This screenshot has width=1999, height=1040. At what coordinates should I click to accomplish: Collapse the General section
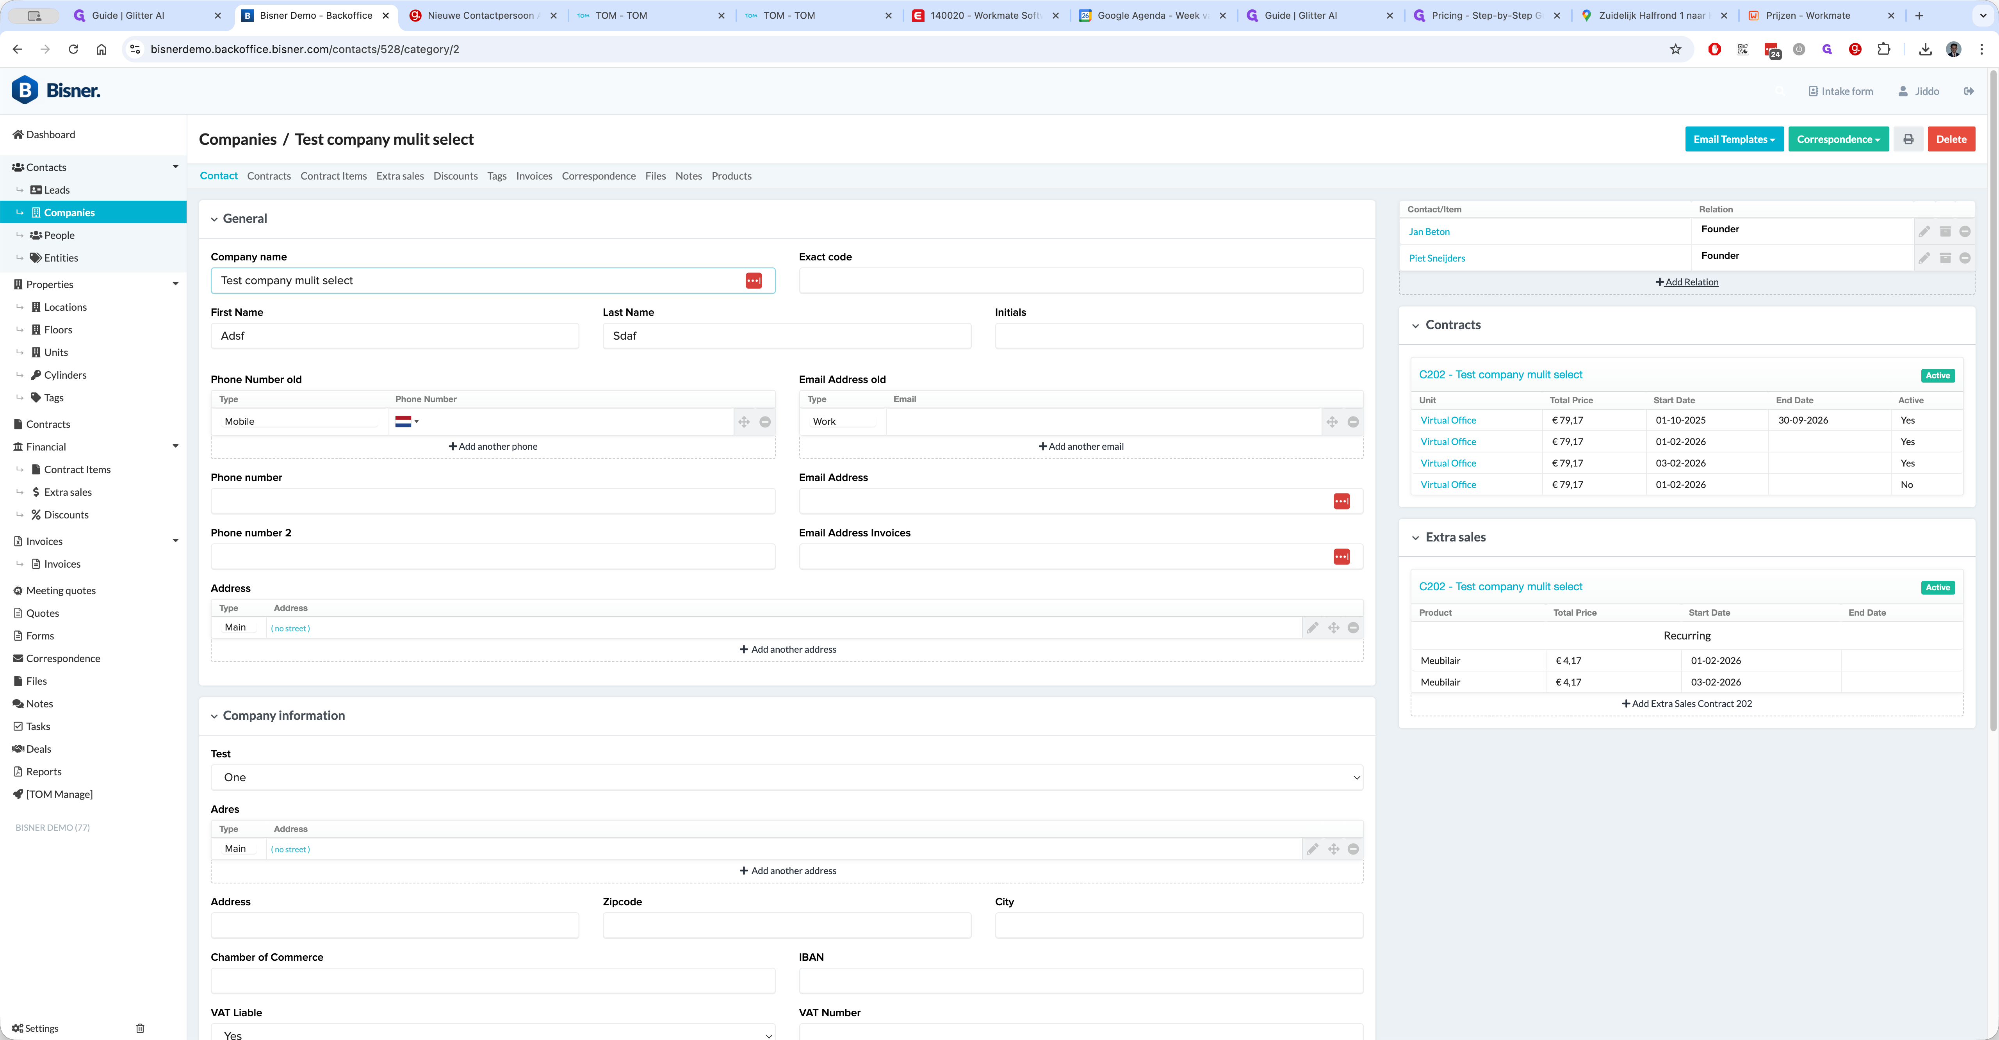[214, 220]
